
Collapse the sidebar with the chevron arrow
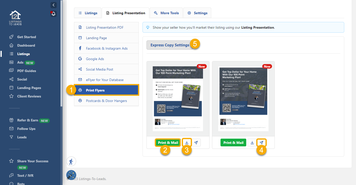(53, 5)
